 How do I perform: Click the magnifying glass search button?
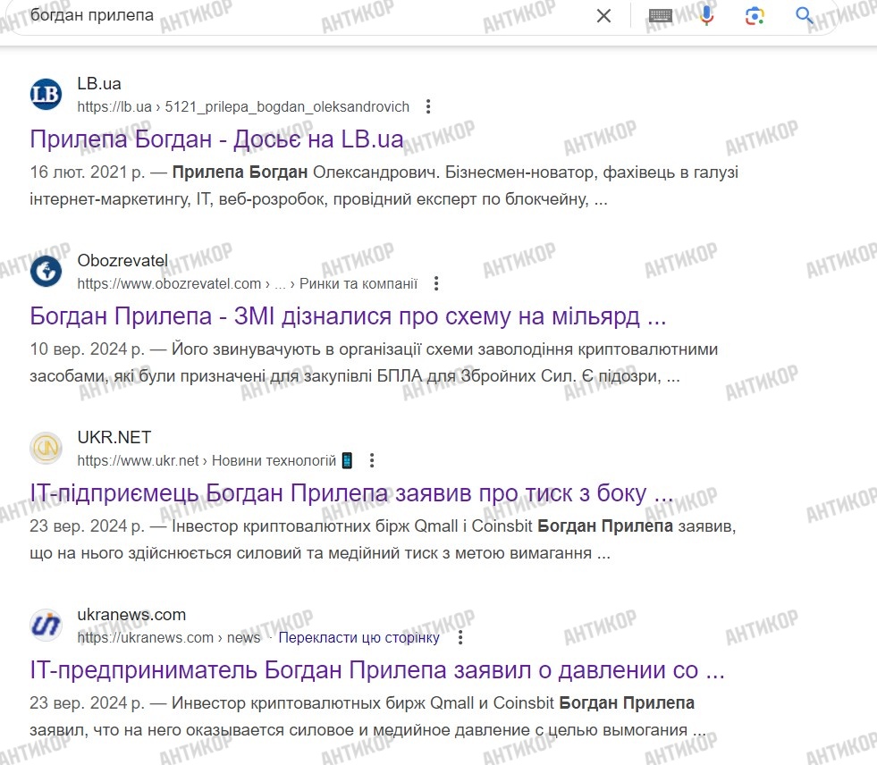[x=805, y=16]
